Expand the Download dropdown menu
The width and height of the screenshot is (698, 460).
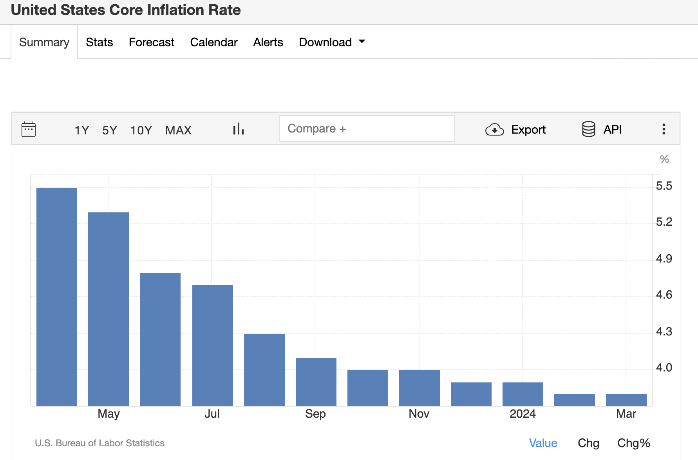[x=332, y=42]
